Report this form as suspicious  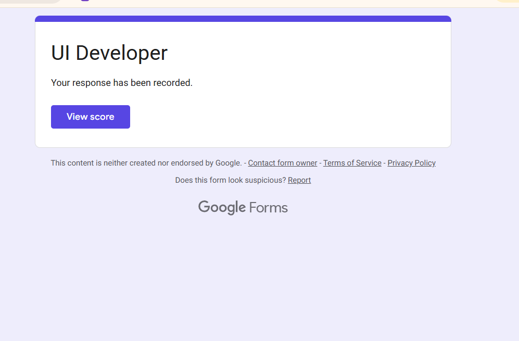299,180
